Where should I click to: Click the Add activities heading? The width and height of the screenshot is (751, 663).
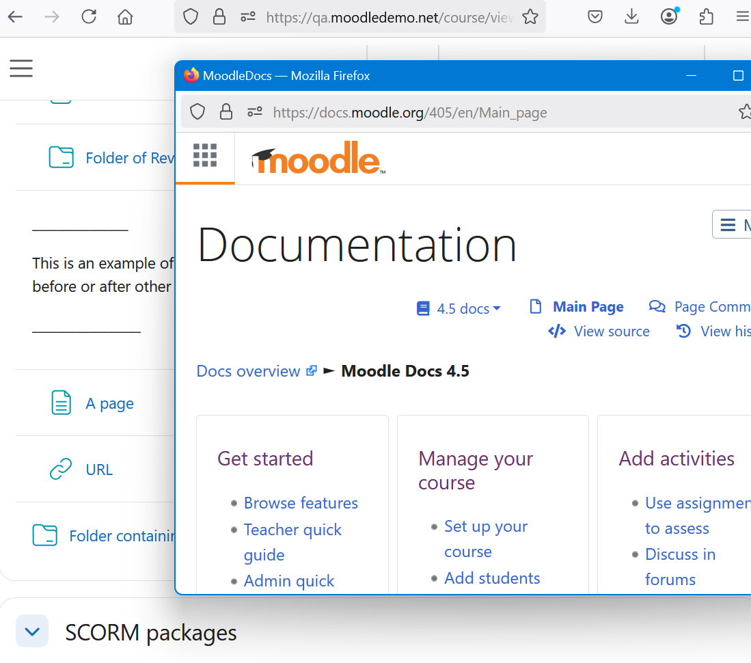tap(677, 459)
